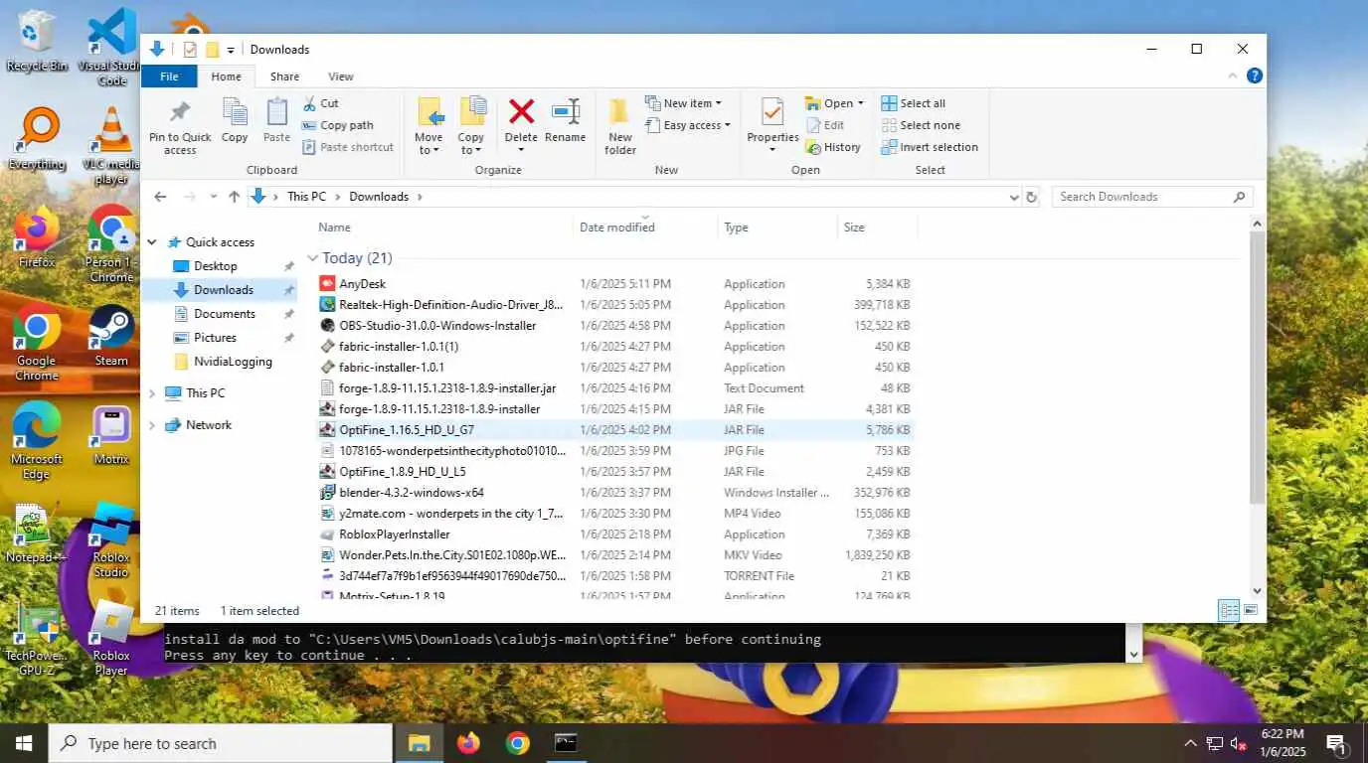This screenshot has width=1368, height=763.
Task: Click This PC in the address breadcrumb
Action: (306, 197)
